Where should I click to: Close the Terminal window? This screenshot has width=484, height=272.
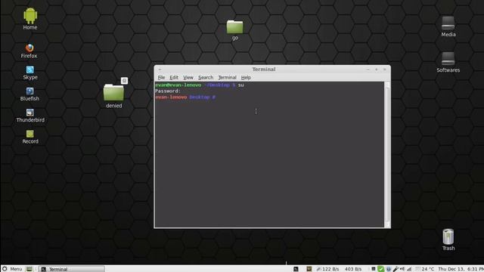click(x=385, y=70)
